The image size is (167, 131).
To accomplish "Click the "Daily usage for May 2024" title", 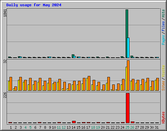I will pyautogui.click(x=34, y=5).
